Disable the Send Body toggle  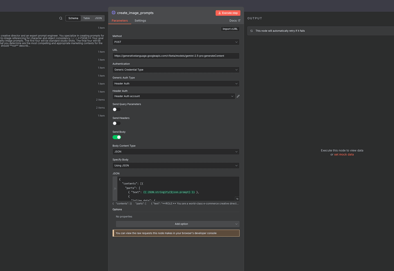117,137
